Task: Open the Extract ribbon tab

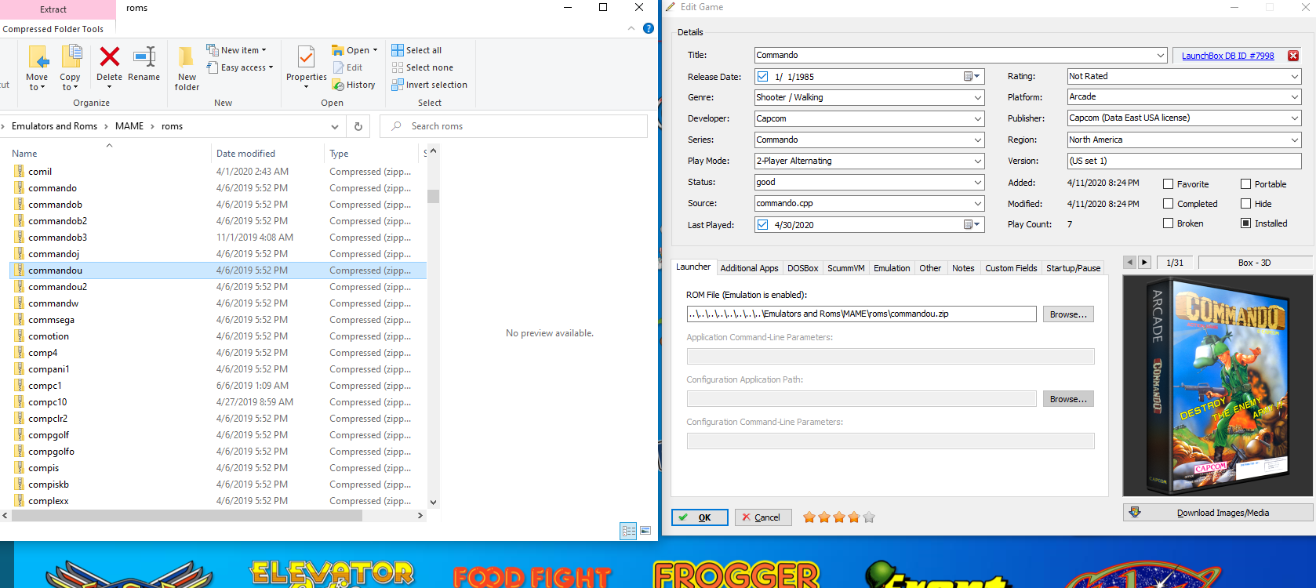Action: point(53,9)
